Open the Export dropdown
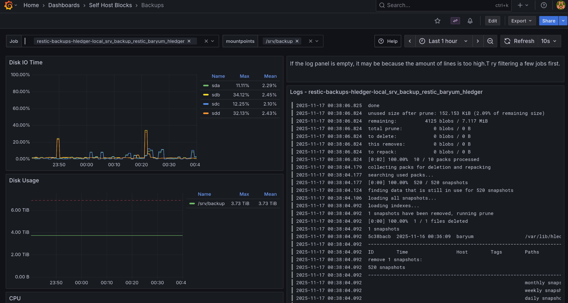568x303 pixels. click(521, 21)
